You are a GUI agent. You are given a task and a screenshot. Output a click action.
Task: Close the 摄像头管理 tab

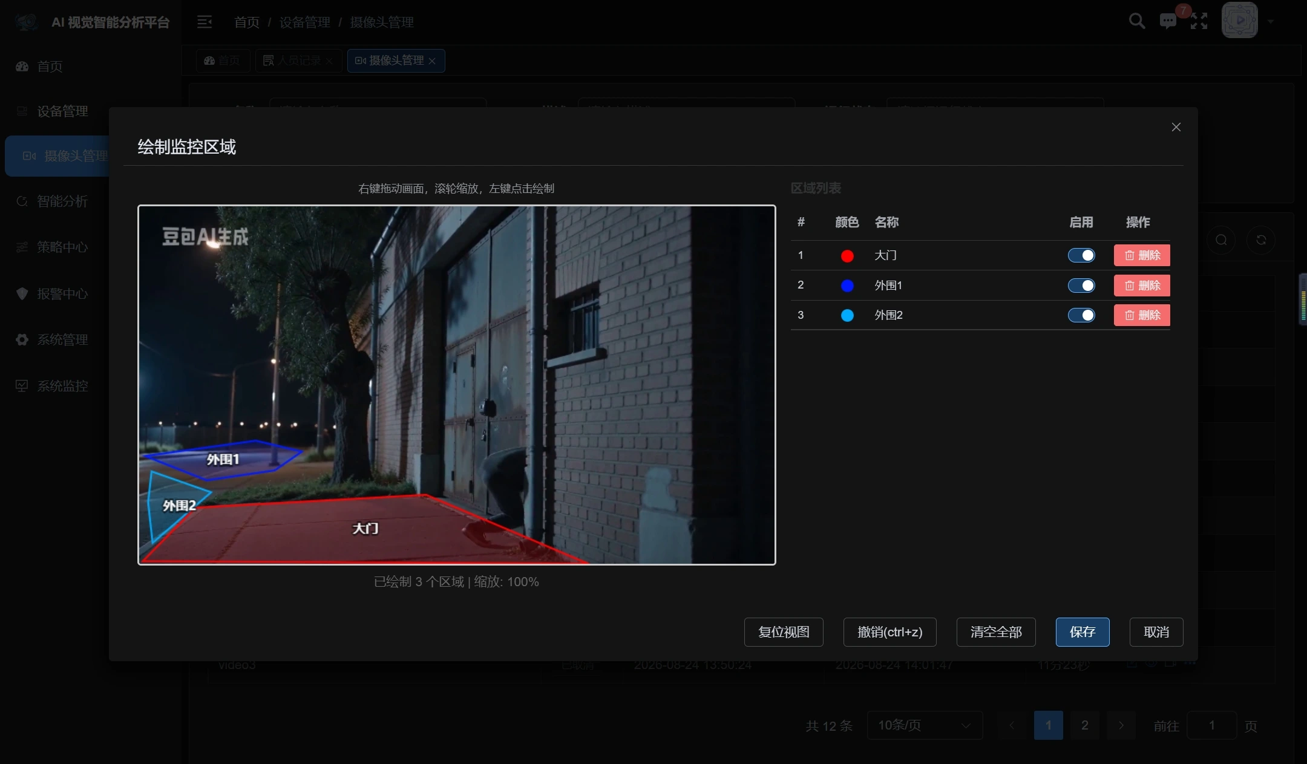(432, 61)
